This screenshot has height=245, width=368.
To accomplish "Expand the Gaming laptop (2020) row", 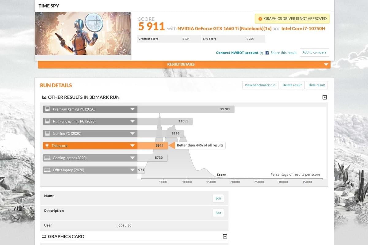I will click(x=132, y=158).
